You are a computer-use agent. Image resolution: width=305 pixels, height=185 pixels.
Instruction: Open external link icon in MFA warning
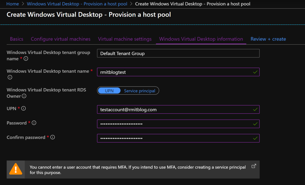point(254,166)
